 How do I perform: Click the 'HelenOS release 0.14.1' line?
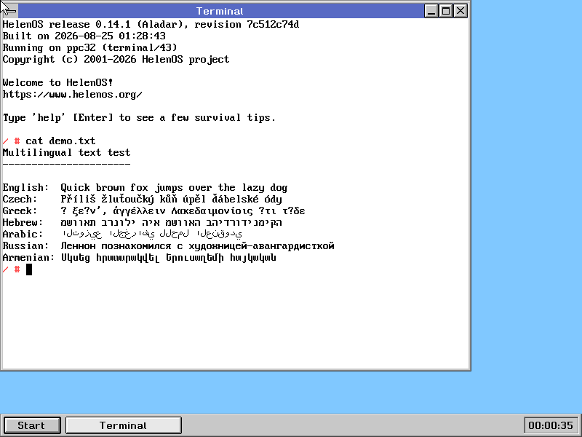151,25
